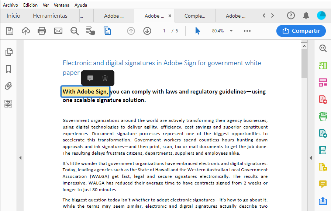Select the truncated '...' document tab
The height and width of the screenshot is (211, 331).
tap(87, 16)
